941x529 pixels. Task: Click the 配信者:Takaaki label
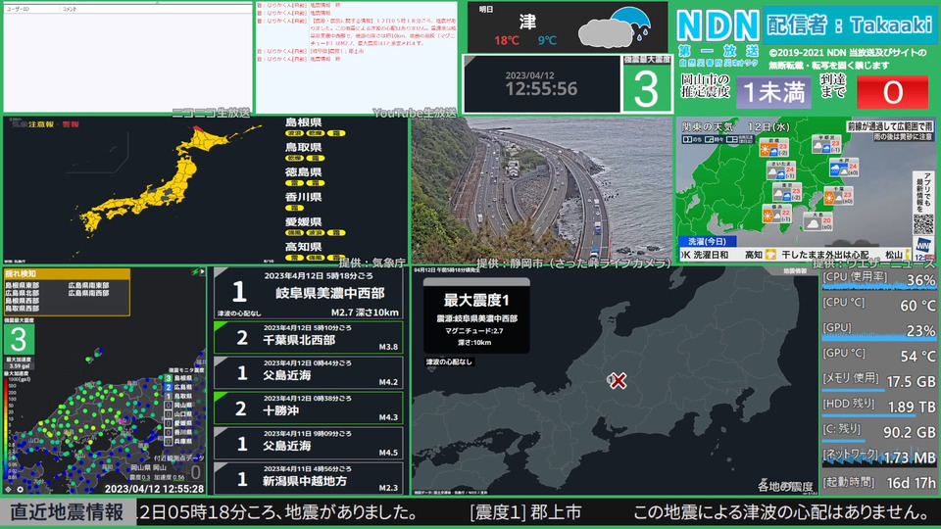coord(849,25)
